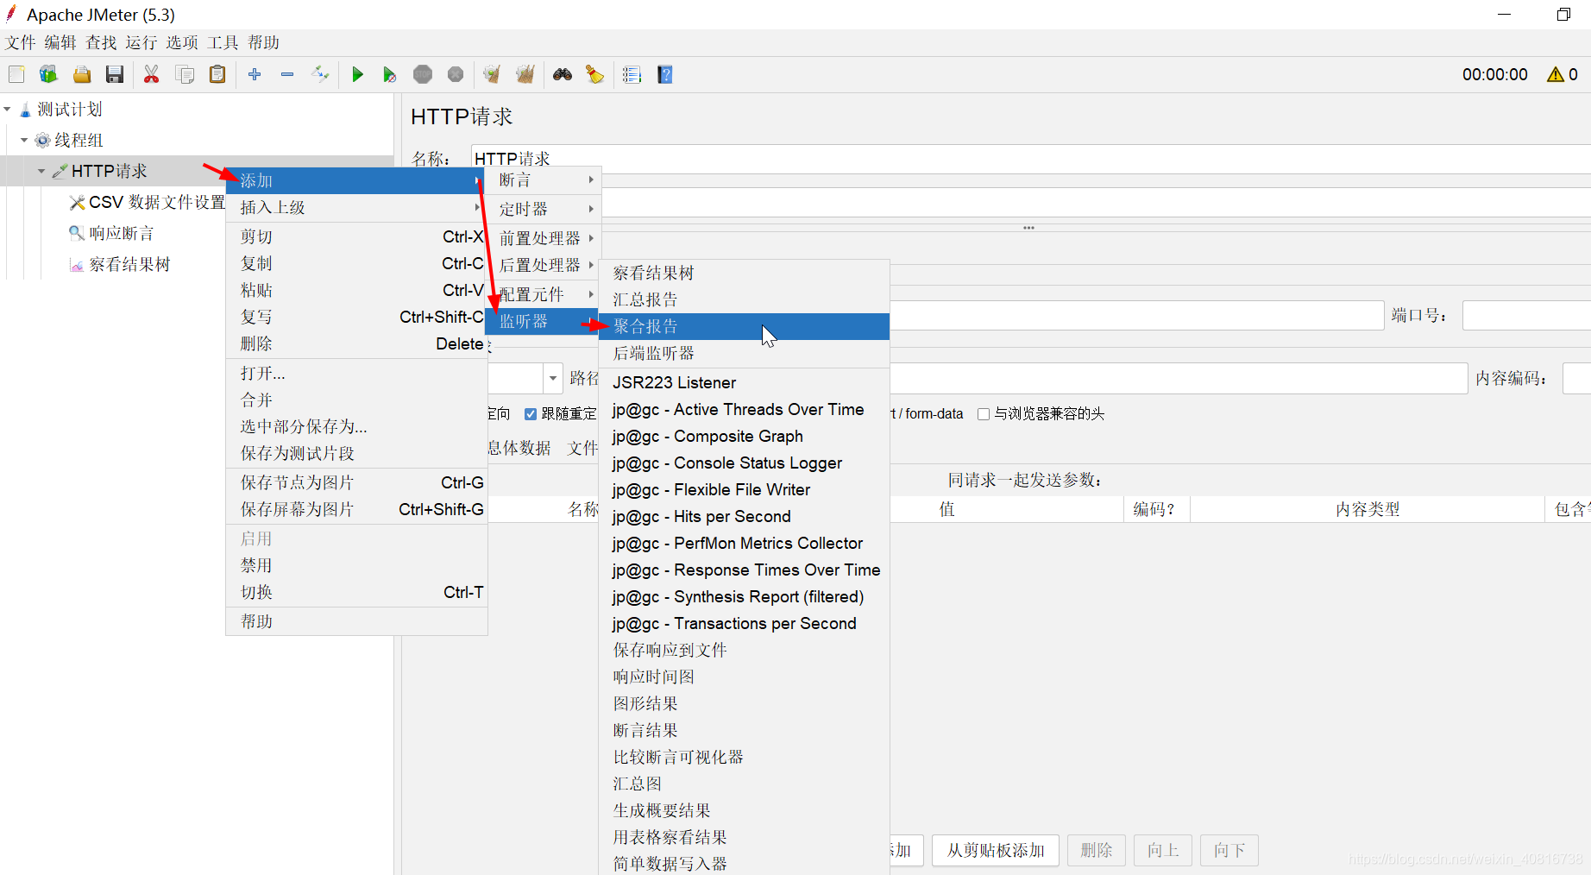Click the Copy icon in toolbar
Screen dimensions: 1591x875
(x=185, y=74)
